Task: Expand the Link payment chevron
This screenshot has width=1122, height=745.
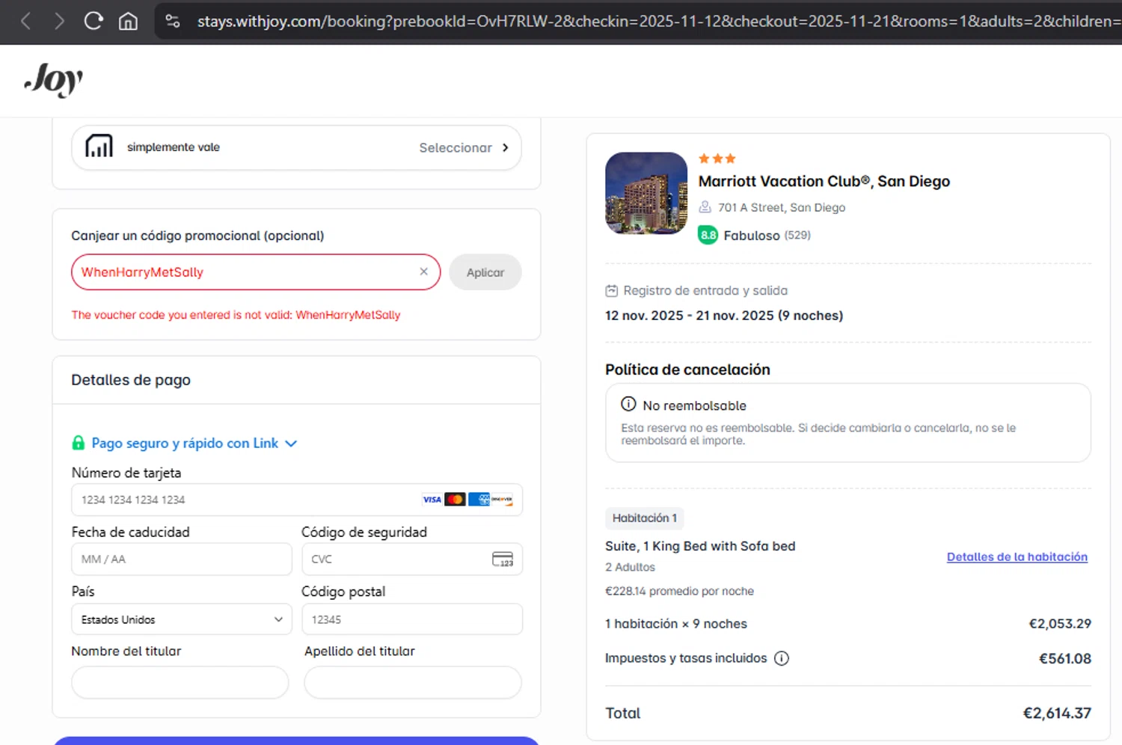Action: point(291,444)
